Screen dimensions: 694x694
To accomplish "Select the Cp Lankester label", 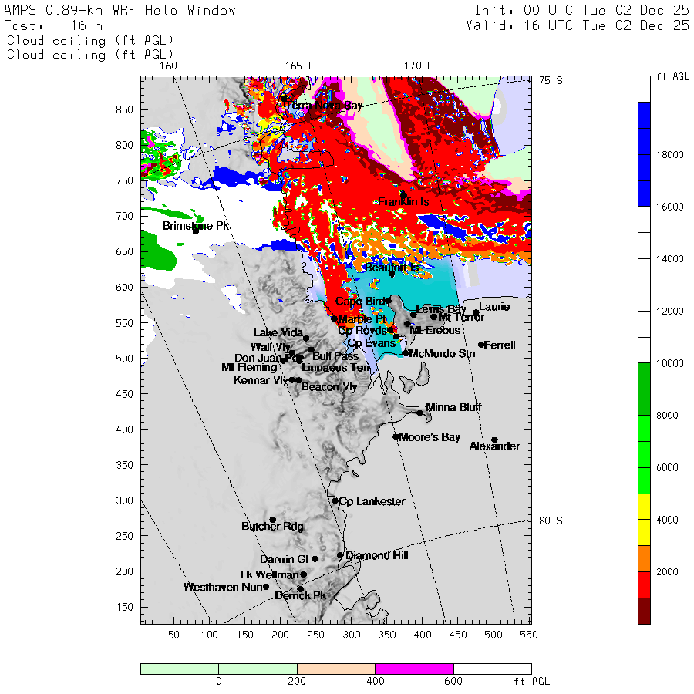I will click(372, 501).
